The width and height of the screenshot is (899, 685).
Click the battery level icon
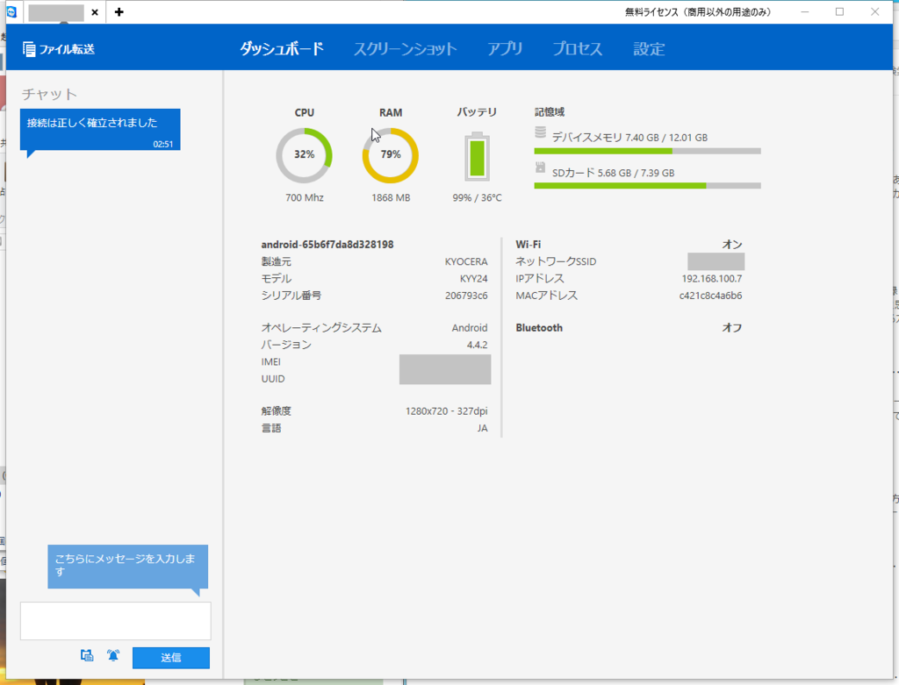click(477, 156)
